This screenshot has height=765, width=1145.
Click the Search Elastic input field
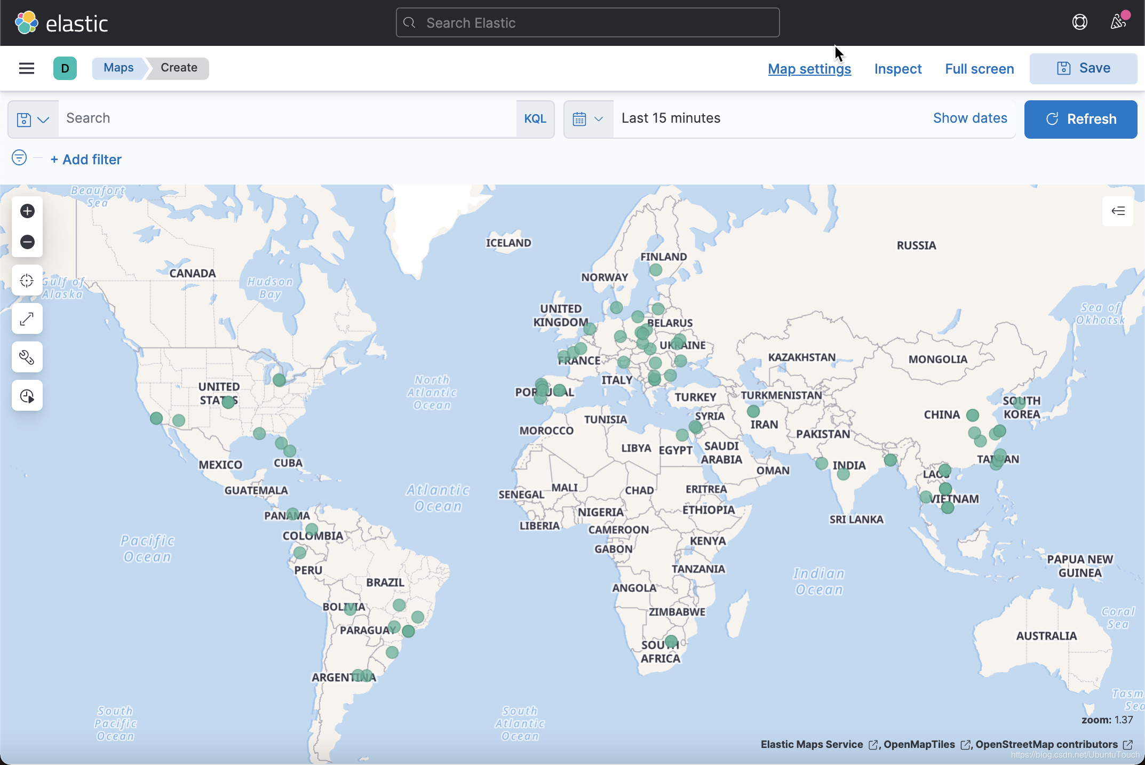click(x=587, y=23)
